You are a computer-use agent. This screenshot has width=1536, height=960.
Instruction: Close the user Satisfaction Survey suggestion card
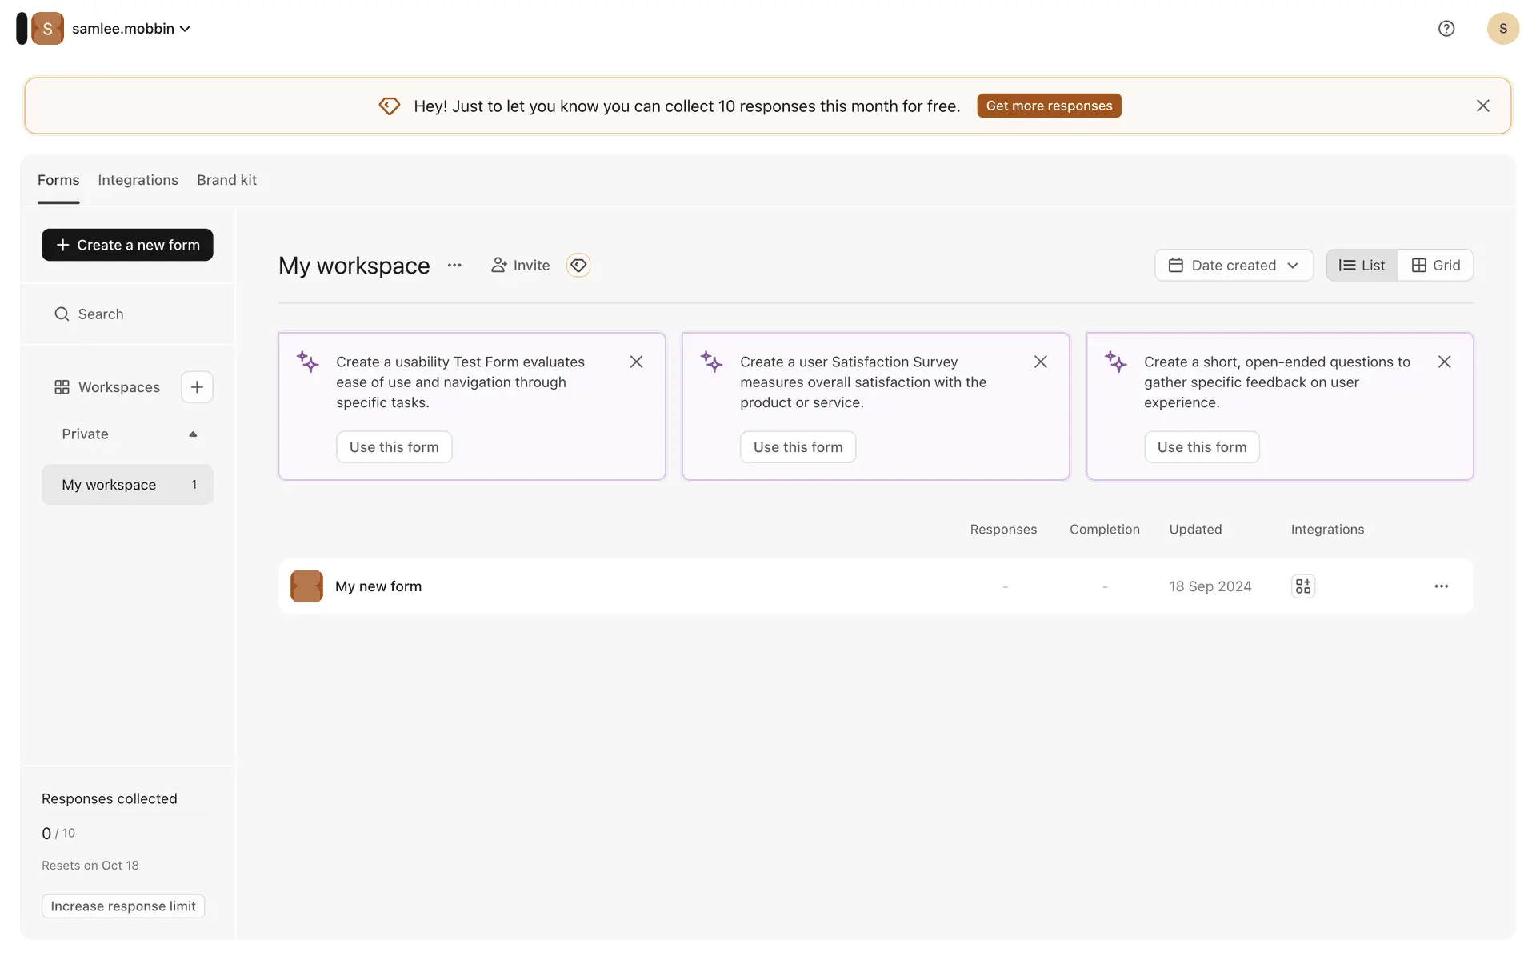(1040, 362)
